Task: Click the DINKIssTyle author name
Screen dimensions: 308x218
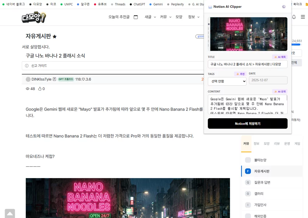Action: point(41,79)
